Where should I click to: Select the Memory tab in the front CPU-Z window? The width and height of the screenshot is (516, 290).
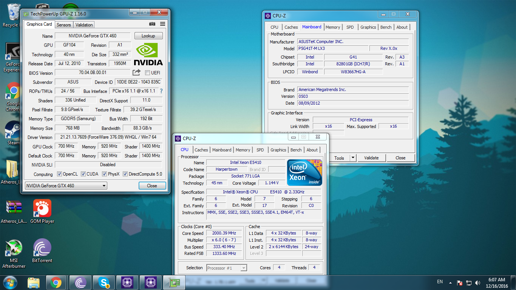pos(243,150)
